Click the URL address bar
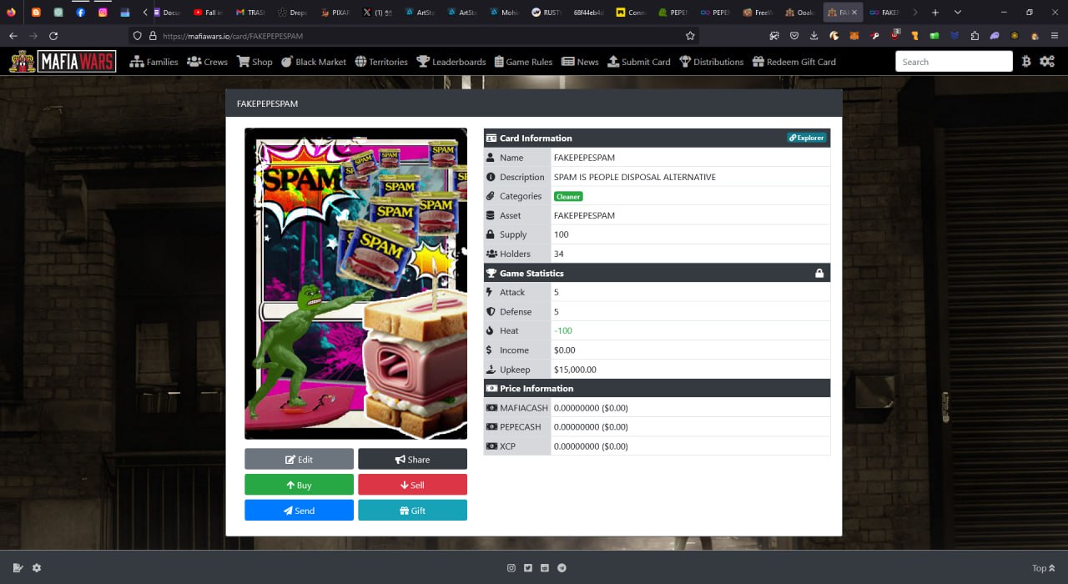1068x584 pixels. [x=417, y=36]
